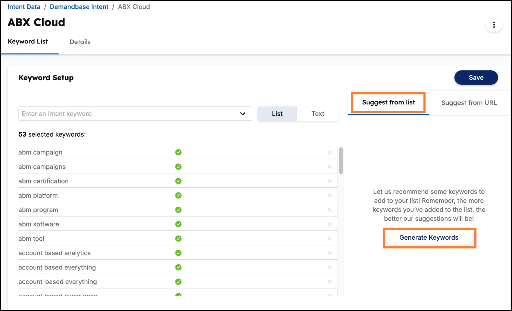The height and width of the screenshot is (311, 512).
Task: Save the keyword setup
Action: pos(476,77)
